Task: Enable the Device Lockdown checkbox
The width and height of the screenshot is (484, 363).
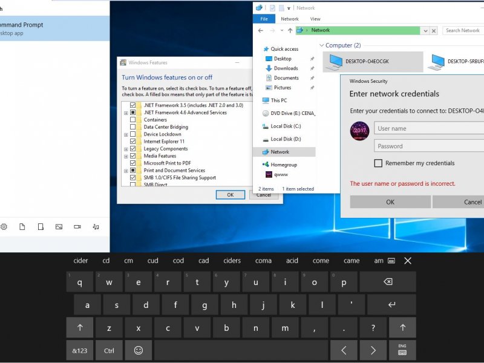Action: pos(132,134)
